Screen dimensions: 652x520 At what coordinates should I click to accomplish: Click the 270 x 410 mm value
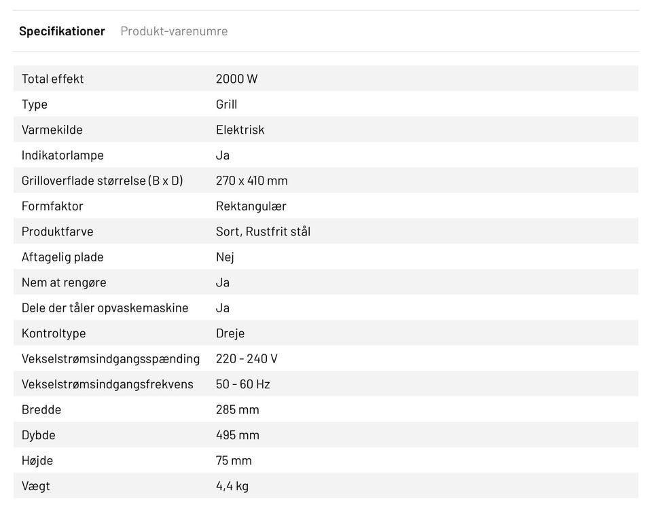click(252, 181)
